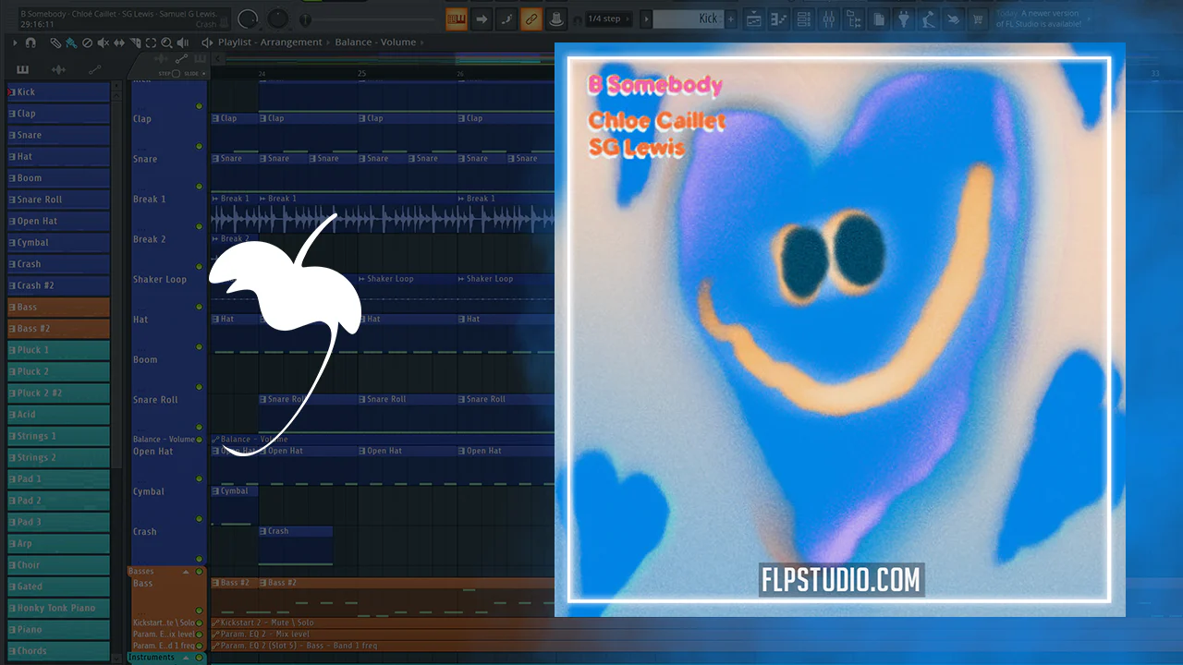This screenshot has height=665, width=1183.
Task: Select the Kick pattern in picker
Action: [58, 92]
